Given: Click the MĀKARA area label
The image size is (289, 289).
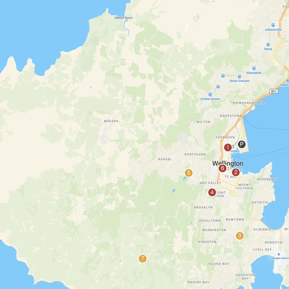Looking at the screenshot, I should (x=111, y=121).
